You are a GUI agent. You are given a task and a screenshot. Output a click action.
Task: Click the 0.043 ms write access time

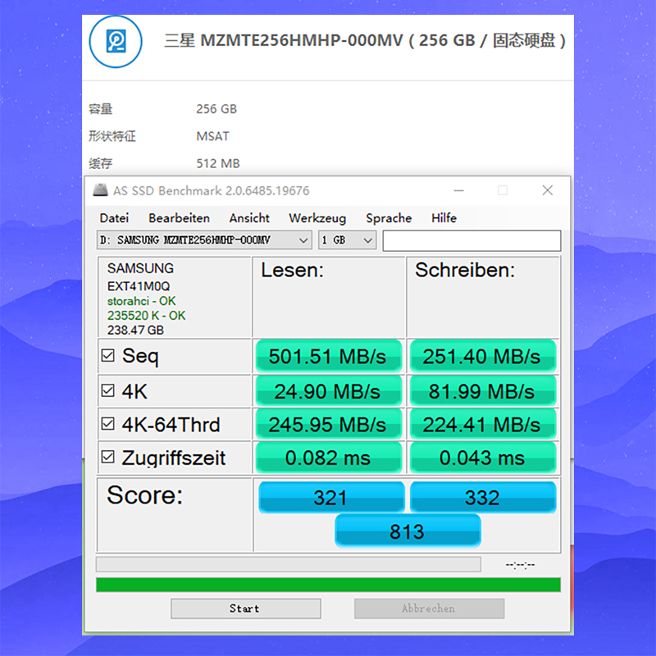pos(483,458)
